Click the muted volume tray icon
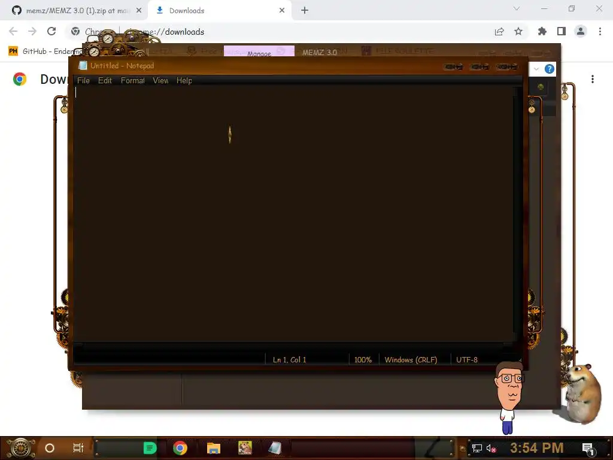613x460 pixels. pos(491,448)
